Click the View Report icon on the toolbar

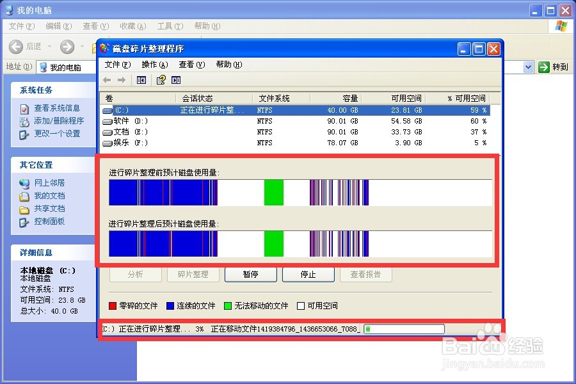(159, 79)
